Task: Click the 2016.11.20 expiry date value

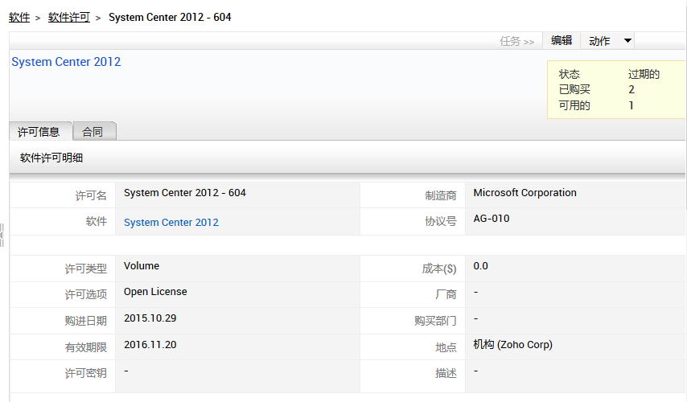Action: click(x=150, y=344)
